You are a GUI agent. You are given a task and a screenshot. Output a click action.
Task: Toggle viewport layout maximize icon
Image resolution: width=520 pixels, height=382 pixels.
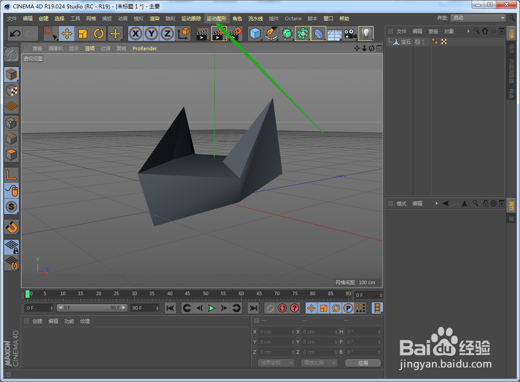[379, 48]
